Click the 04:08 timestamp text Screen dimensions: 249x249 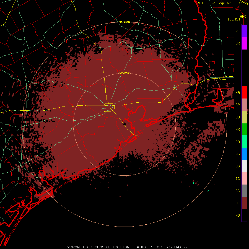click(180, 247)
